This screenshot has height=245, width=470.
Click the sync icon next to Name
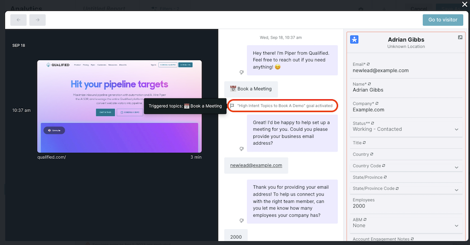pyautogui.click(x=369, y=84)
